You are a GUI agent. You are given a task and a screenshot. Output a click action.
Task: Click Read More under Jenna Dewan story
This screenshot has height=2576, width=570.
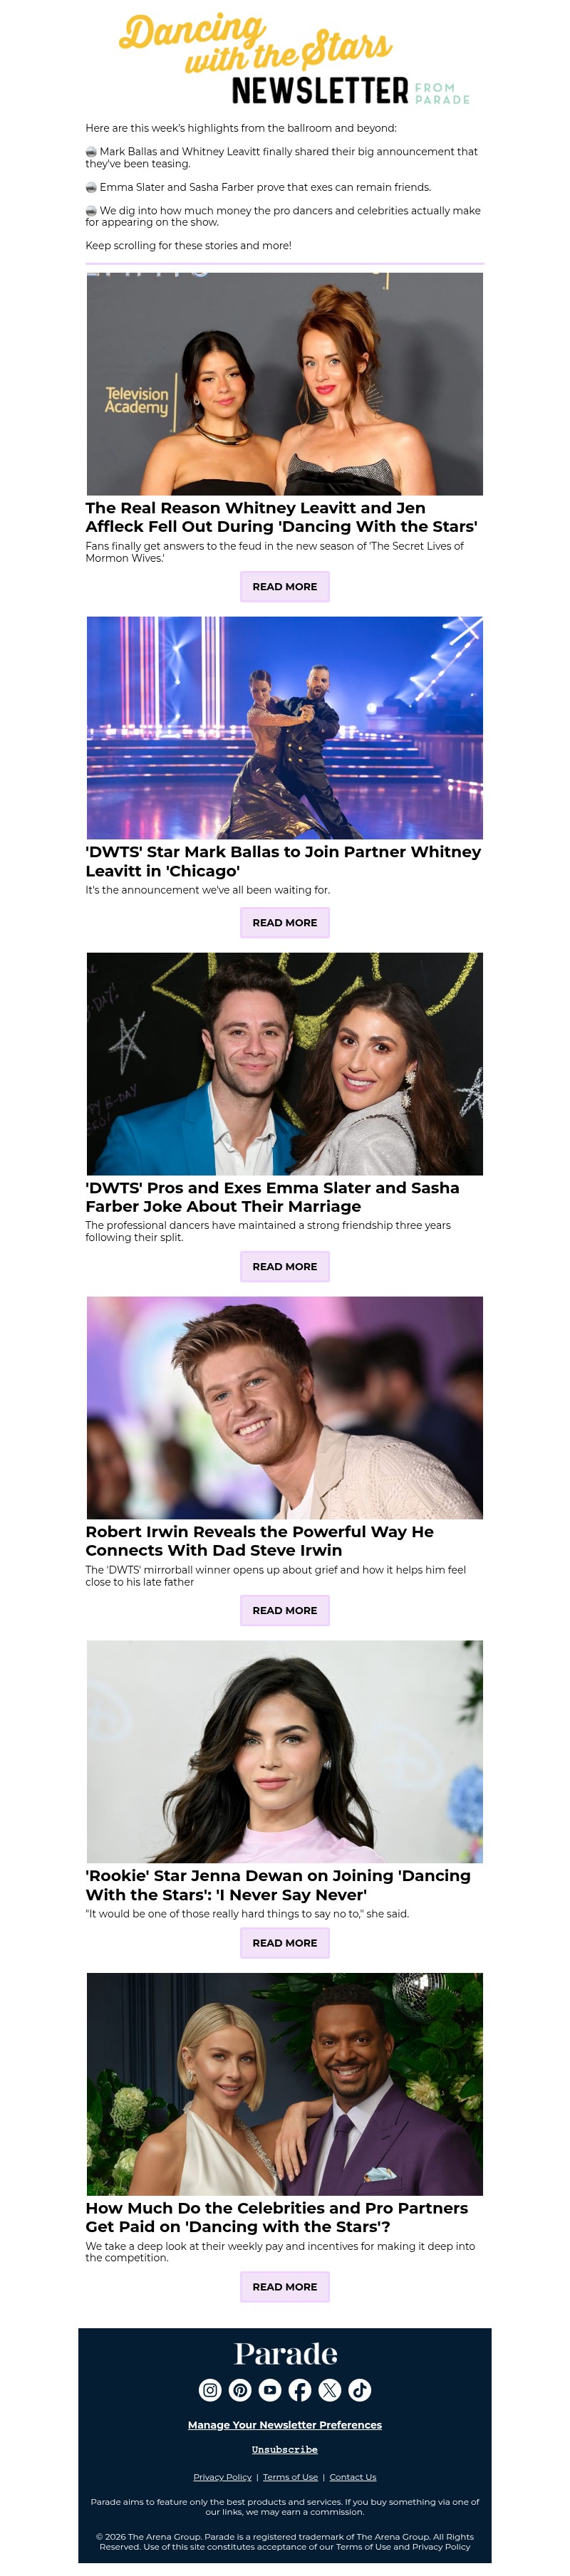click(285, 1943)
